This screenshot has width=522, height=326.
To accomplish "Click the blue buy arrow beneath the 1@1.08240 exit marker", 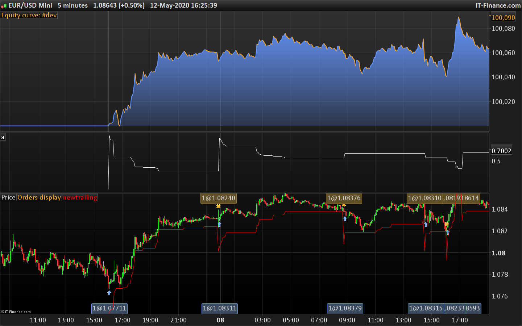I will tap(219, 225).
